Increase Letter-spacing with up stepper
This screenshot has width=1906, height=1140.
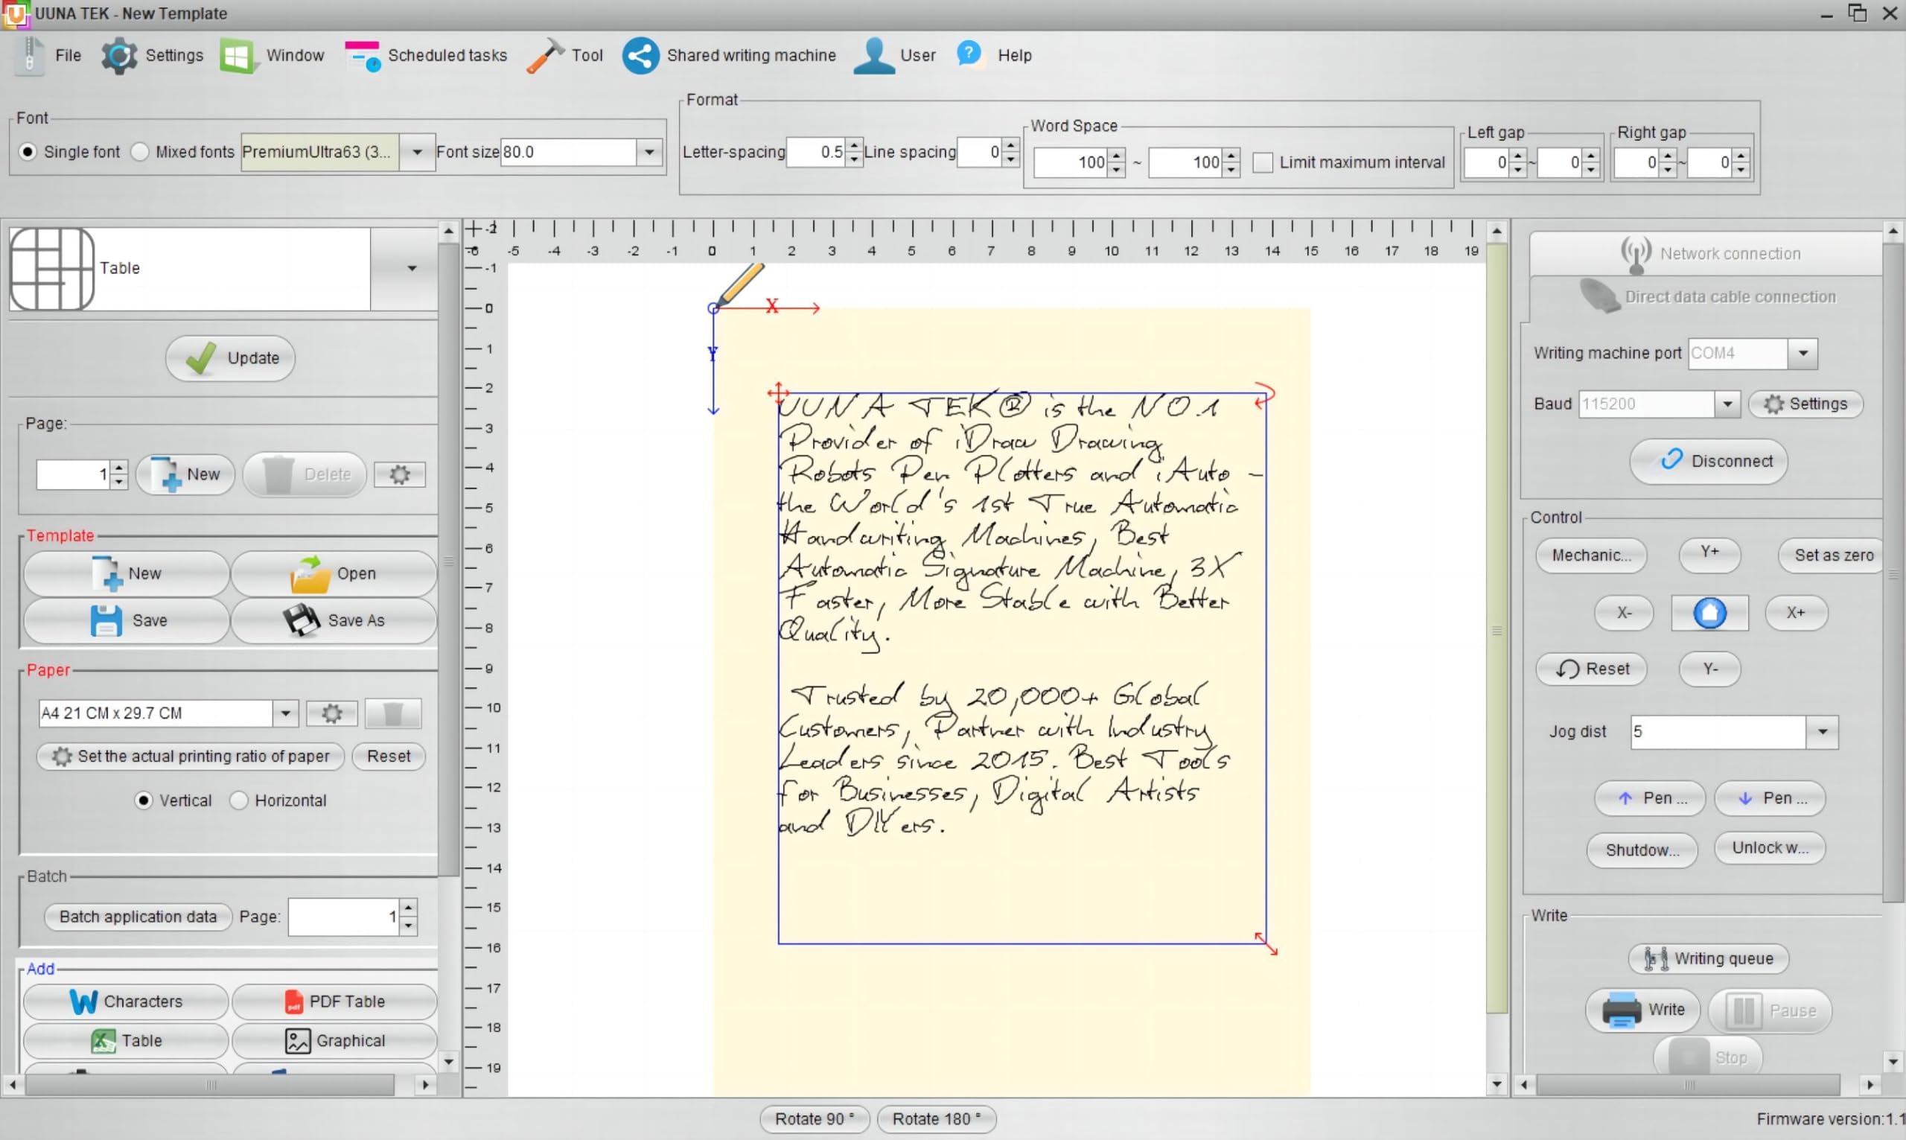coord(854,145)
